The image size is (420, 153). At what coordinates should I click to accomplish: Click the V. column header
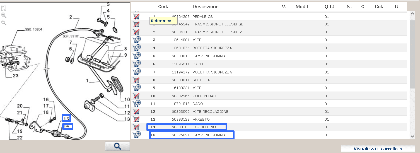pos(284,6)
